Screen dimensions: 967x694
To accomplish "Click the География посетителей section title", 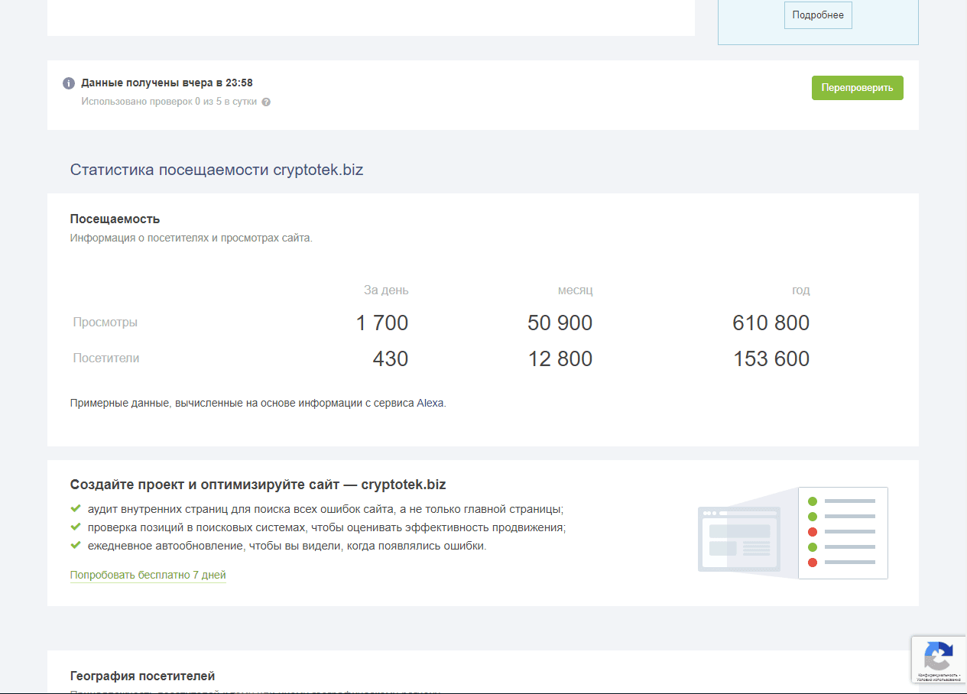I will click(142, 676).
